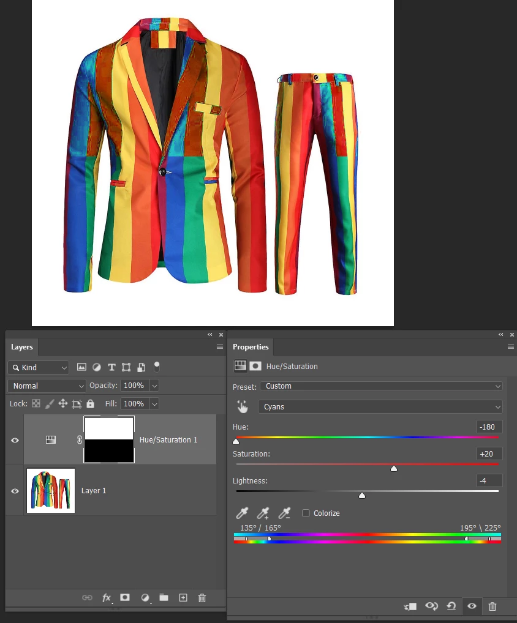Lock layer position
Viewport: 517px width, 623px height.
point(63,404)
